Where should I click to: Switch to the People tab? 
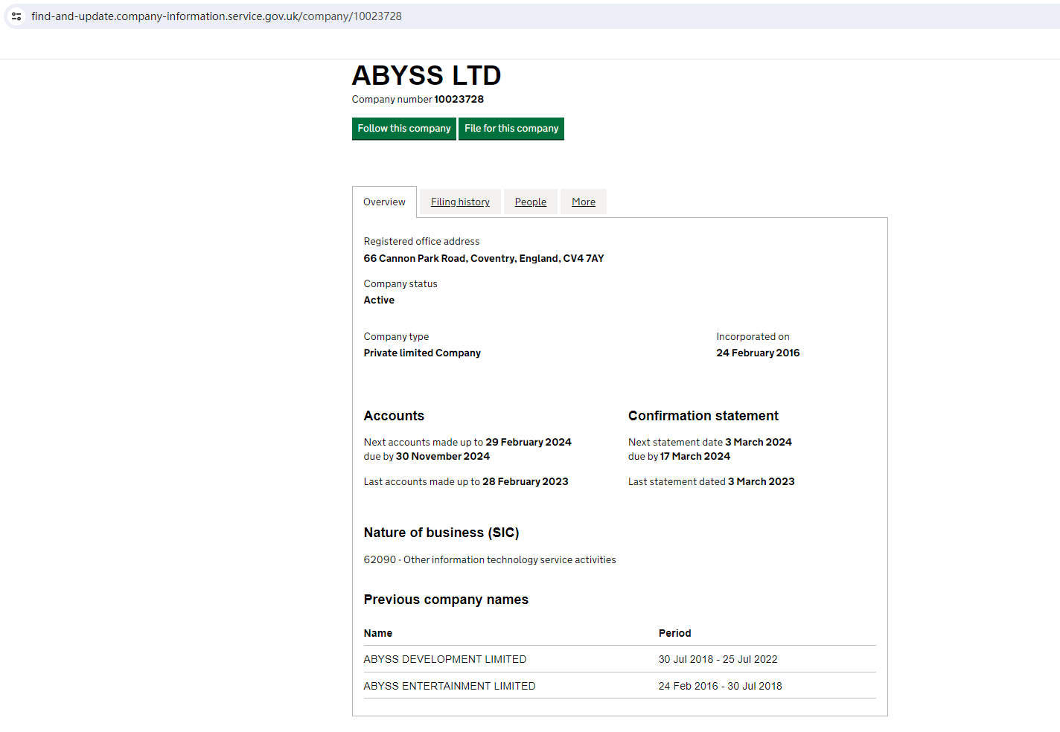pos(530,202)
